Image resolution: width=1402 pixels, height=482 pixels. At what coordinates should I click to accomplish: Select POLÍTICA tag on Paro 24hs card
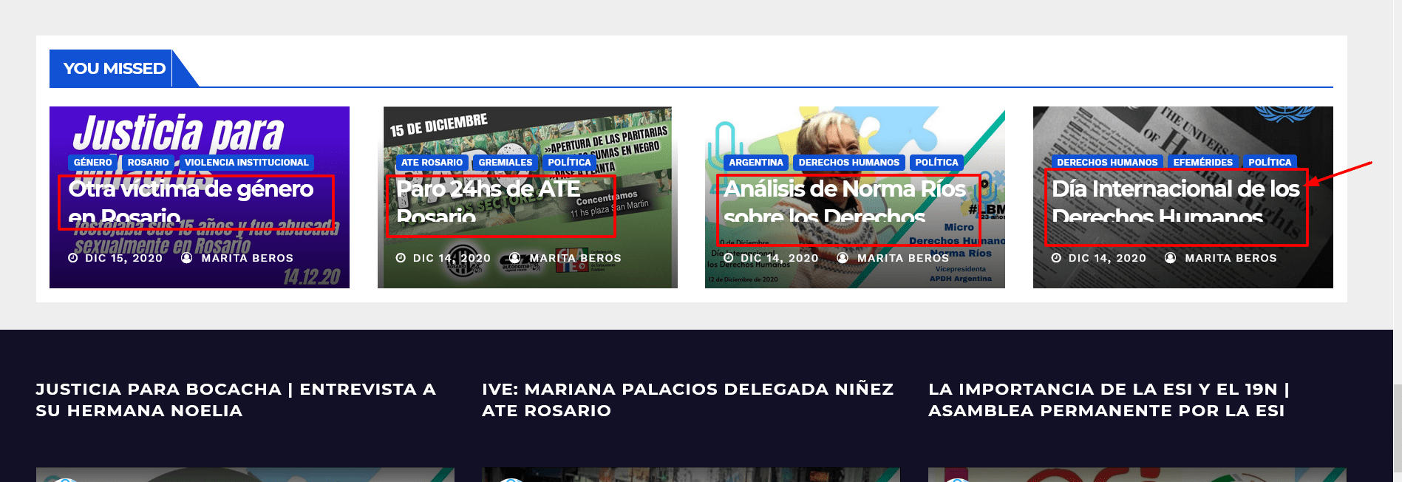tap(569, 163)
